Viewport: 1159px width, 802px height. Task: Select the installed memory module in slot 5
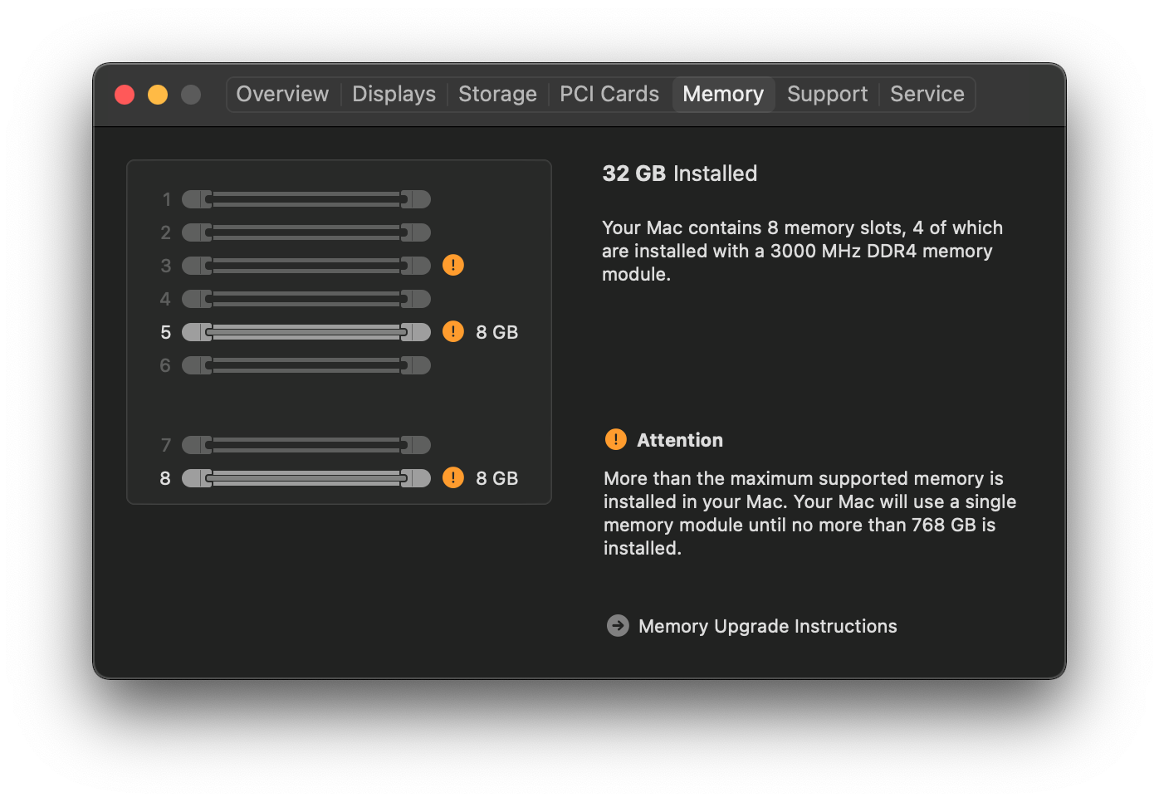[306, 332]
